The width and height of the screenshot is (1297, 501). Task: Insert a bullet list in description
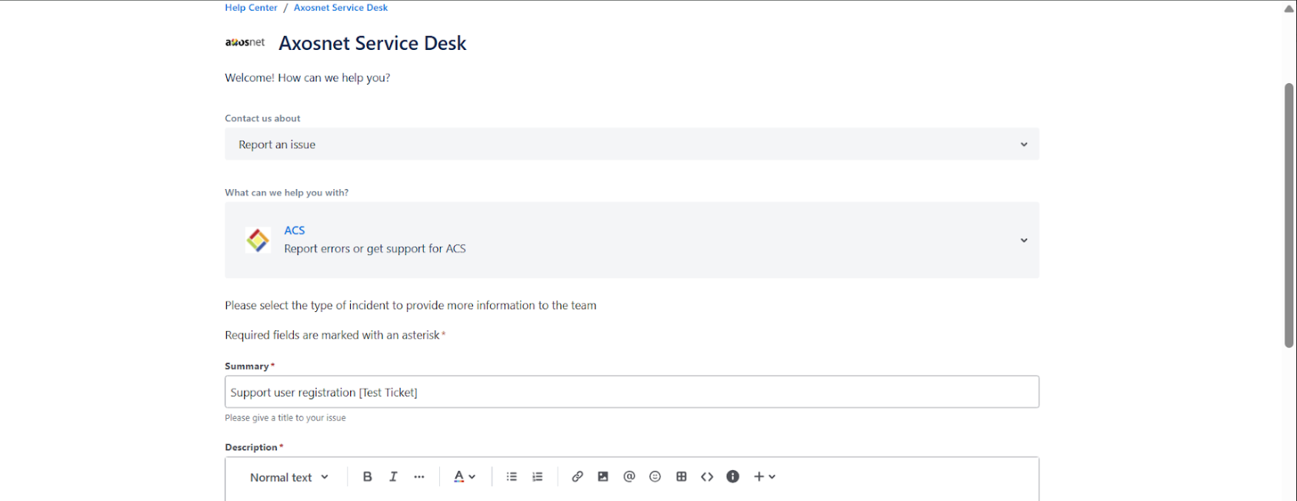[512, 476]
